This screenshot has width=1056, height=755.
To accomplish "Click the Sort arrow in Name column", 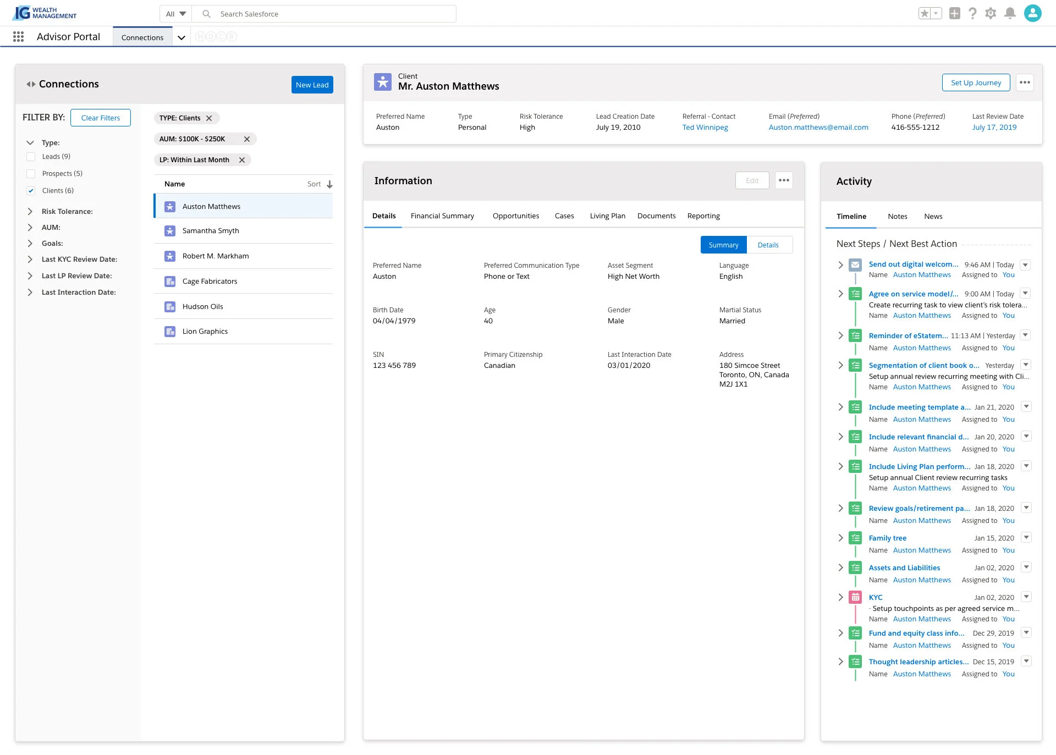I will 329,184.
